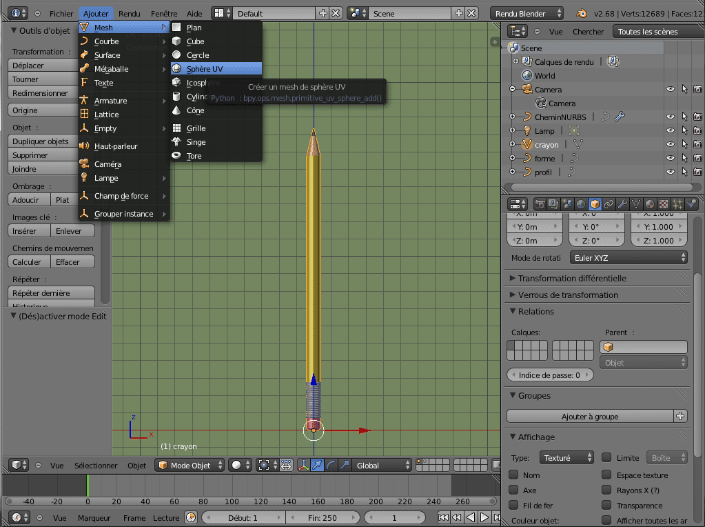Open the mesh data triangle tab
The width and height of the screenshot is (705, 527).
pyautogui.click(x=636, y=204)
